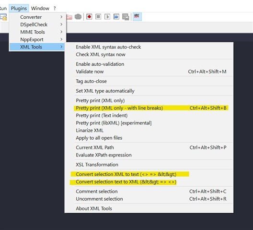Image resolution: width=253 pixels, height=230 pixels.
Task: Expand the DSpellCheck submenu arrow
Action: click(x=61, y=24)
